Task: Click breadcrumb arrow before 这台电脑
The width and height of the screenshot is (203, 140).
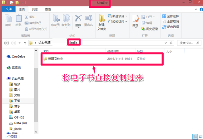Action: click(36, 43)
